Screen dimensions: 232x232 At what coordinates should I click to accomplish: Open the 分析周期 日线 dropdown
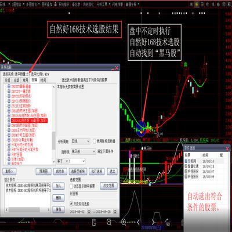click(x=81, y=142)
